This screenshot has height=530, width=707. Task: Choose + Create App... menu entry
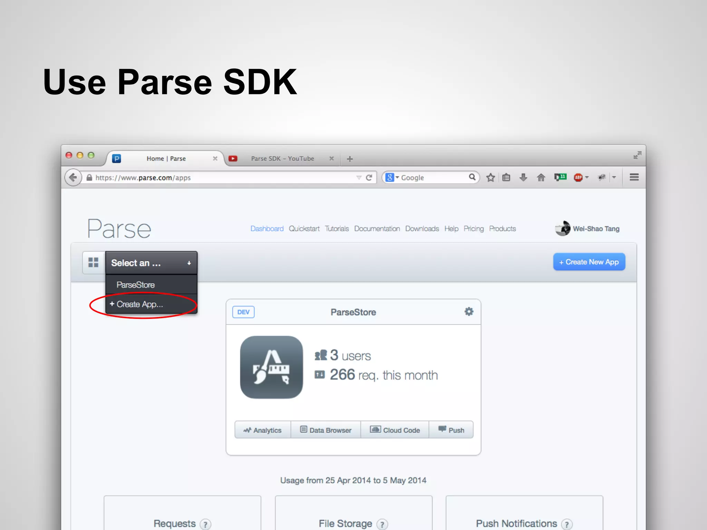(x=151, y=304)
